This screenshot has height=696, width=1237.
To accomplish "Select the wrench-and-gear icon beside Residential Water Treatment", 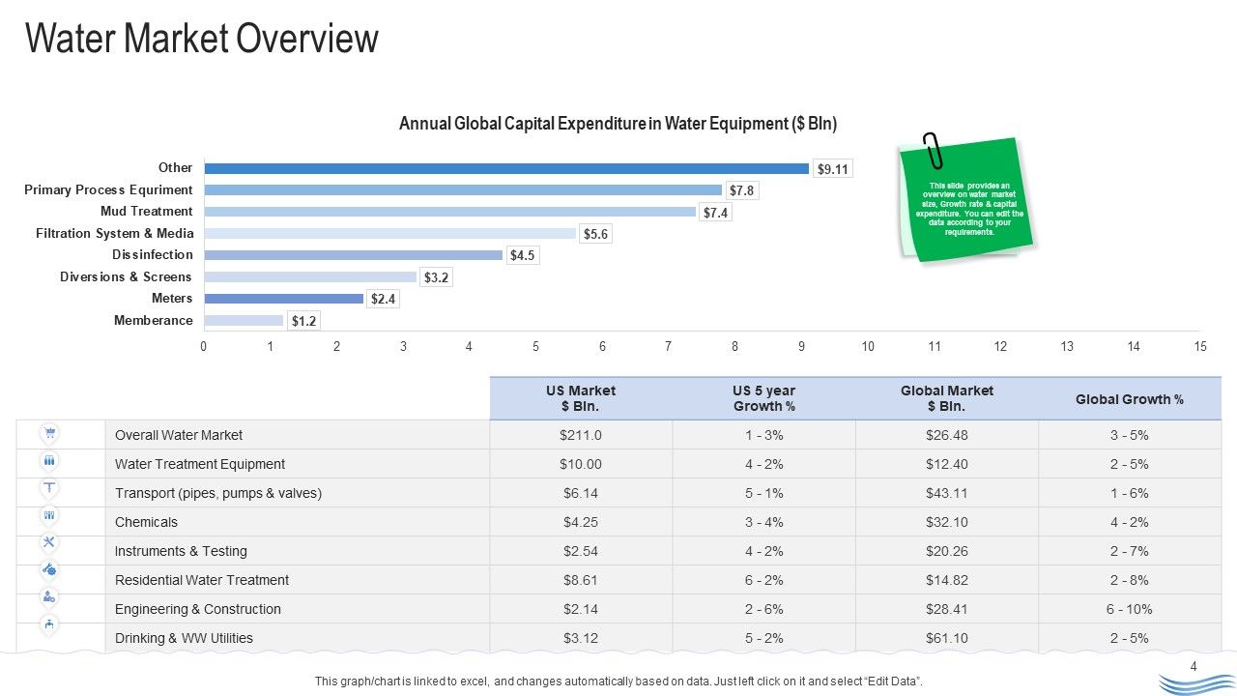I will pos(49,568).
